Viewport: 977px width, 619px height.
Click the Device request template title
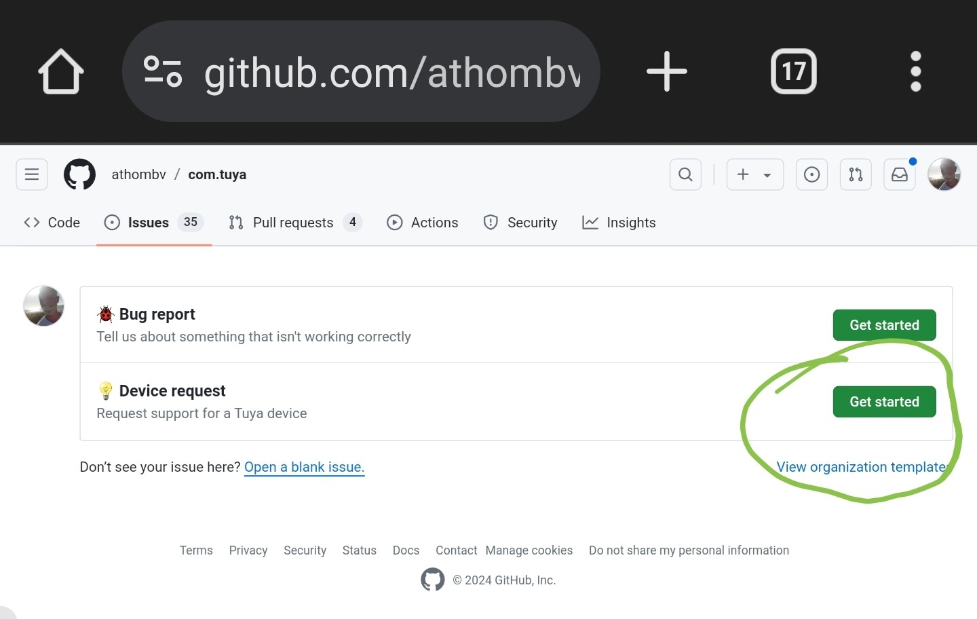172,391
